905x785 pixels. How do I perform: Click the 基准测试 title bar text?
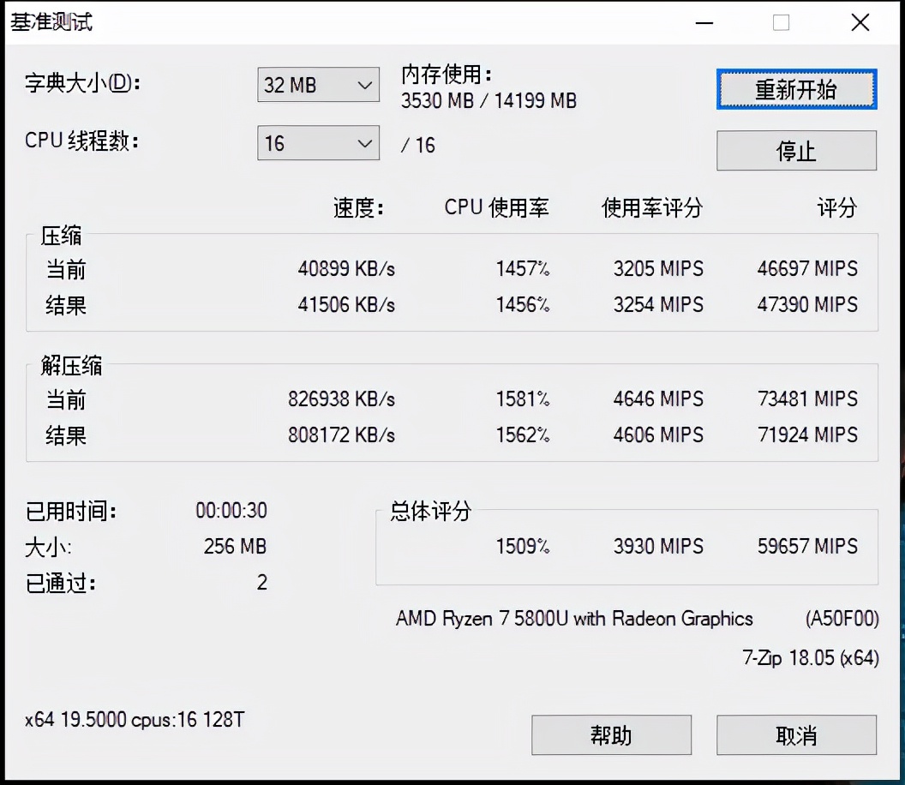tap(50, 23)
